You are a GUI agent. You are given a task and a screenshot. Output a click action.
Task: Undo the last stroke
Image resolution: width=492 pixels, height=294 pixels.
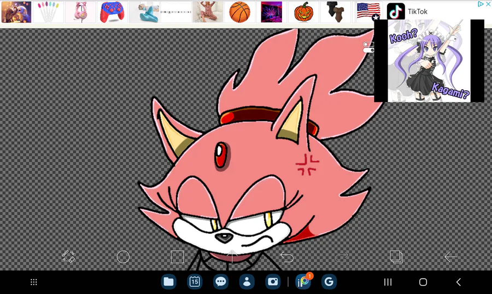click(287, 257)
